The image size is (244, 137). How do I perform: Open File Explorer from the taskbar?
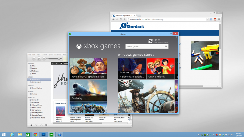coord(20,135)
